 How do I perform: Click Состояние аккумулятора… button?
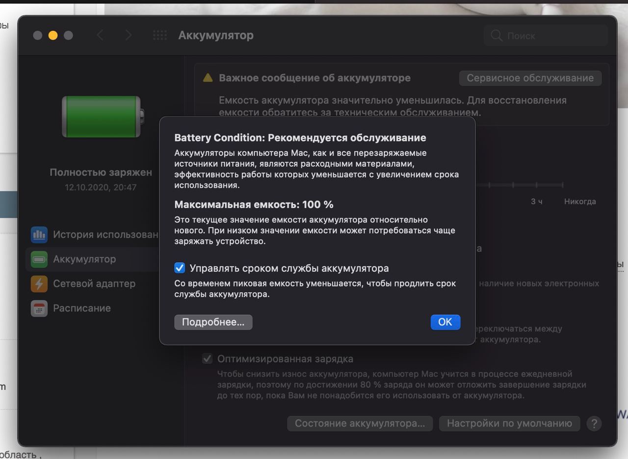point(360,424)
